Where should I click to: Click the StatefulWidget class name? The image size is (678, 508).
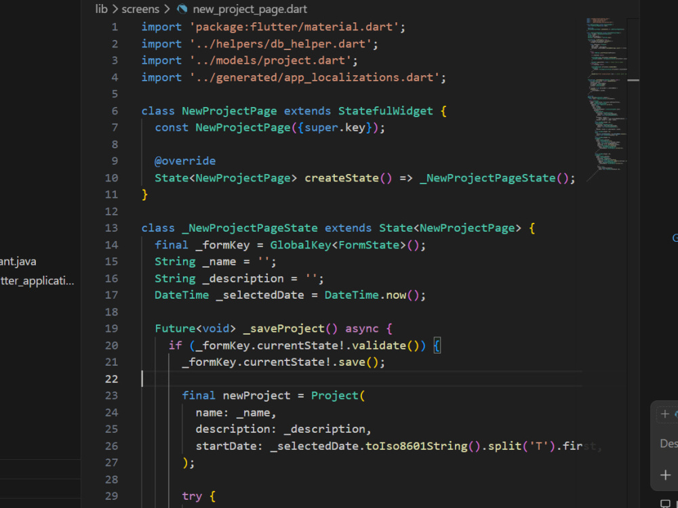385,111
